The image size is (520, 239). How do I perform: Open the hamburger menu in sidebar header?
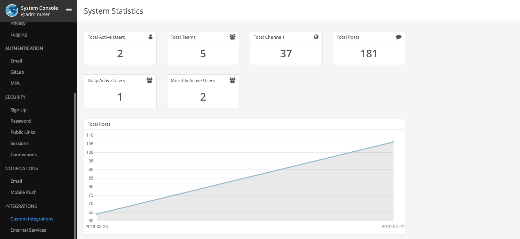(x=69, y=9)
